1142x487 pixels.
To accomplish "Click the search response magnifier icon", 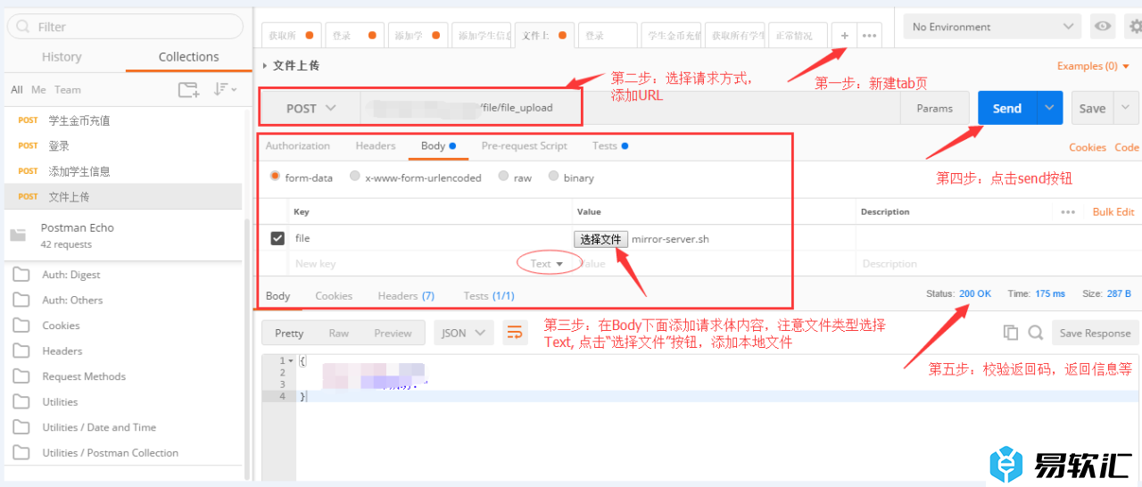I will click(1035, 333).
